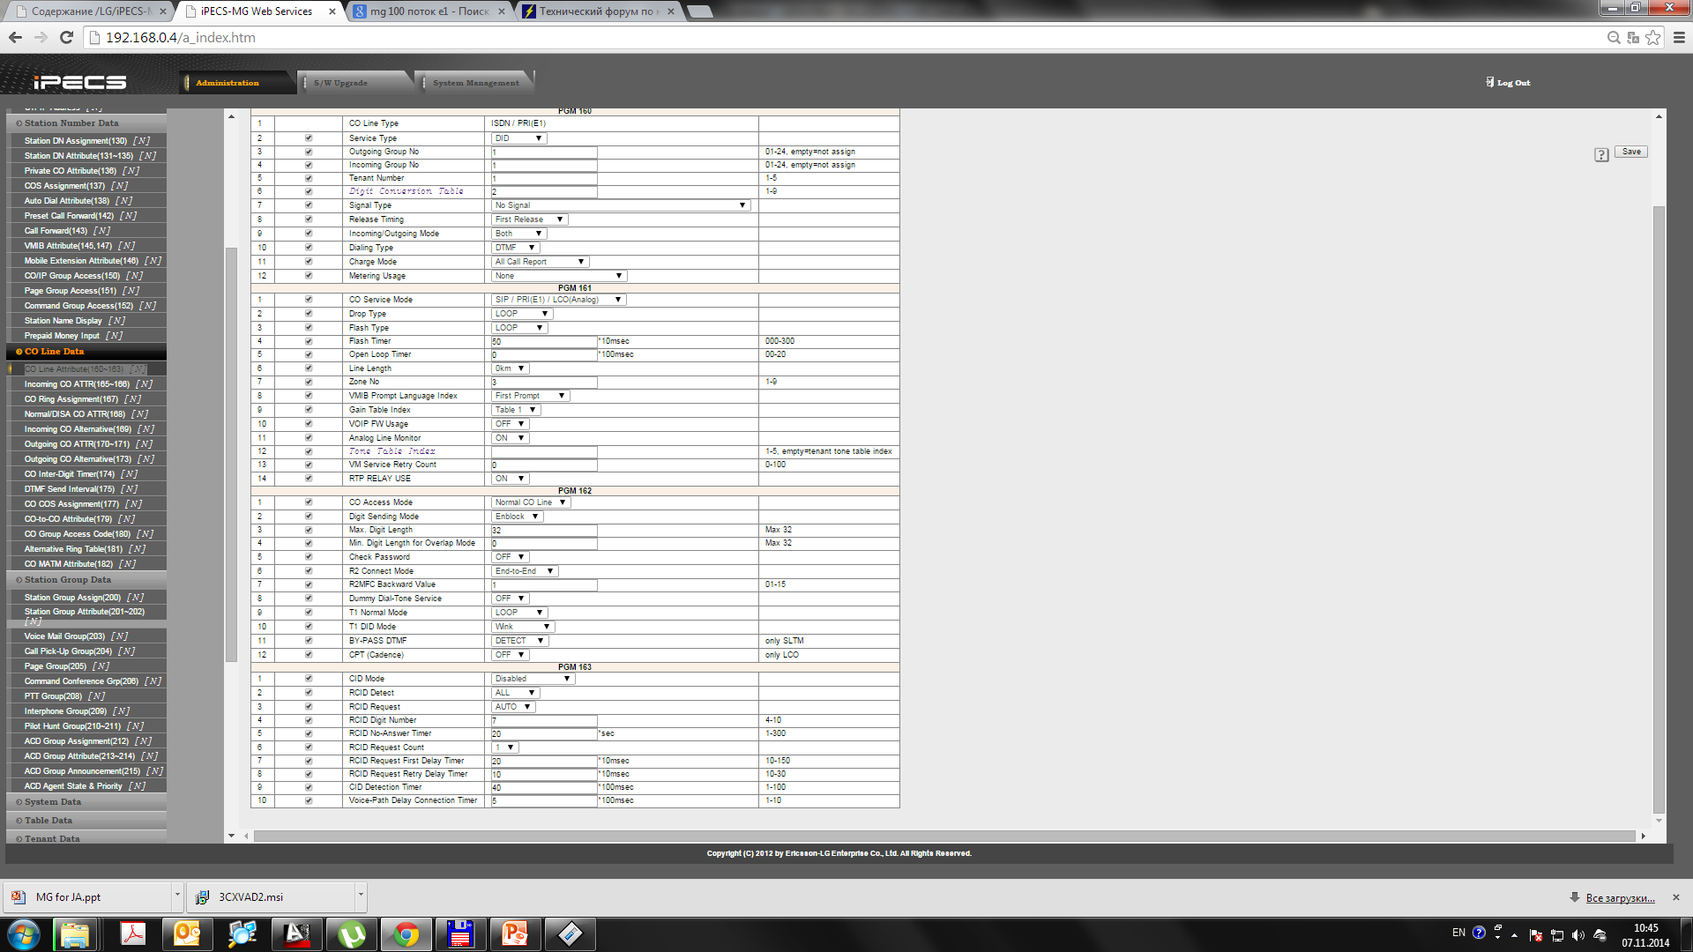
Task: Open uTorrent from the taskbar
Action: (351, 934)
